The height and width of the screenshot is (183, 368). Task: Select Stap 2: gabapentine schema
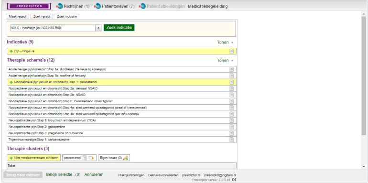point(121,127)
